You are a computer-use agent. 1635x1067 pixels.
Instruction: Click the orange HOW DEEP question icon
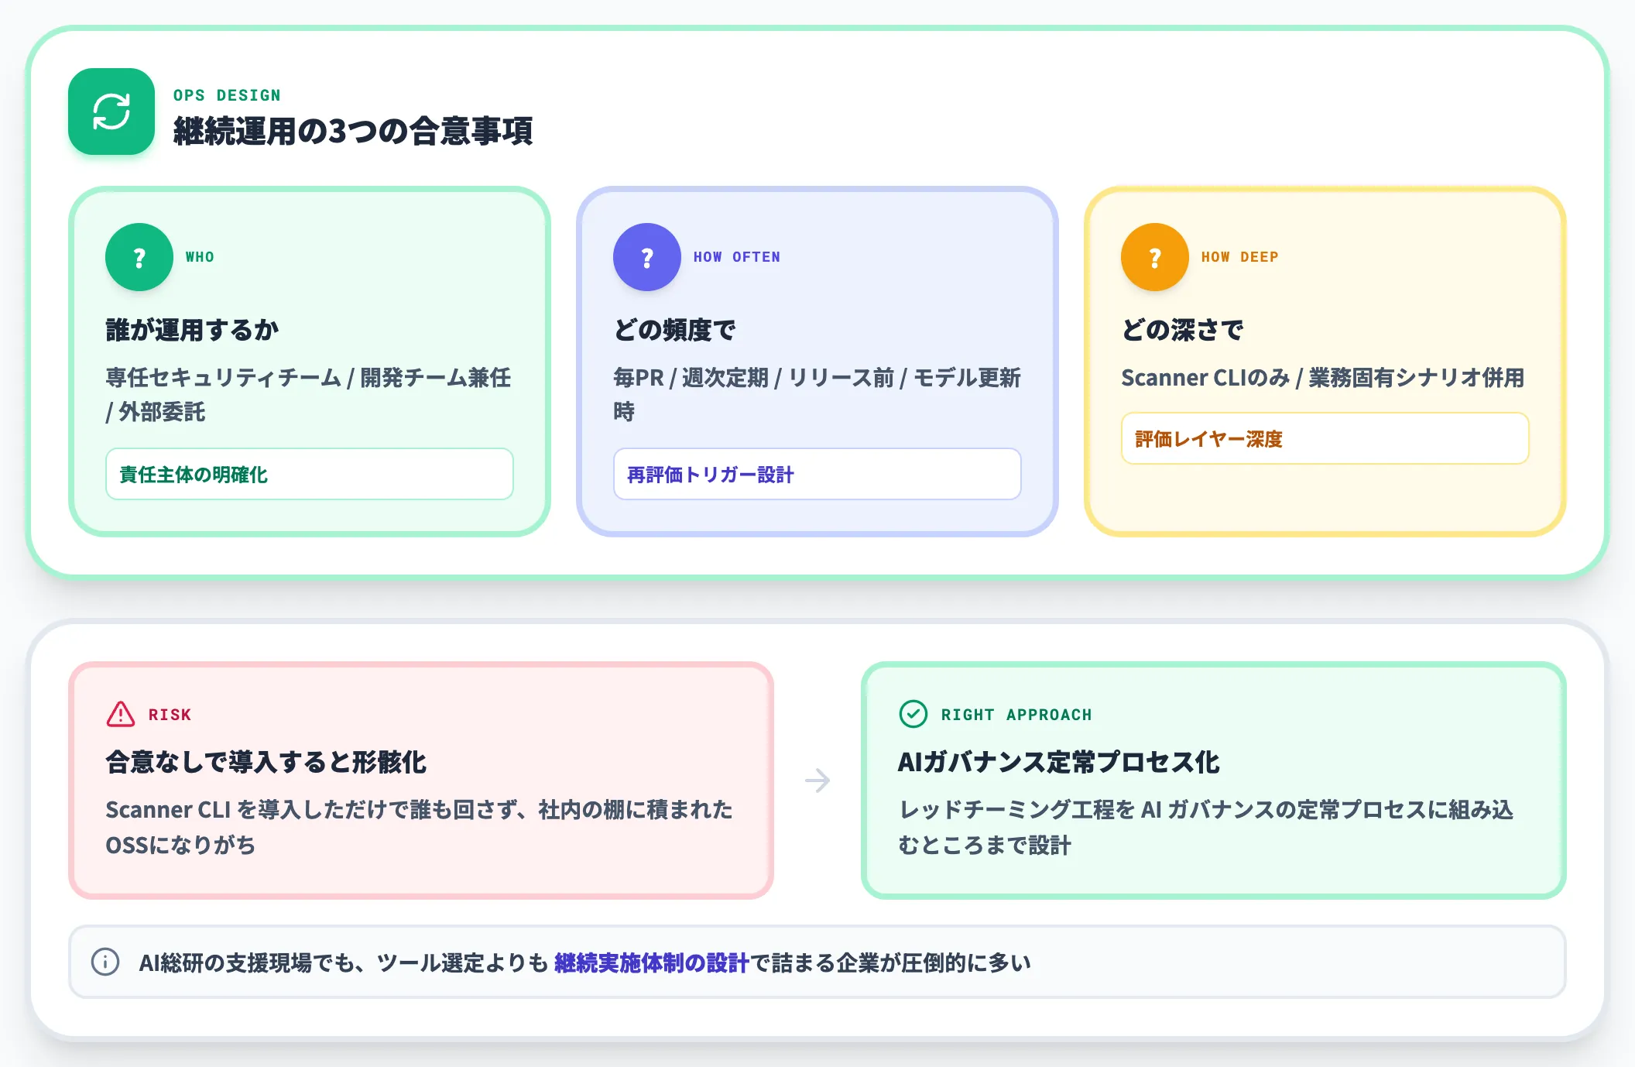coord(1155,257)
